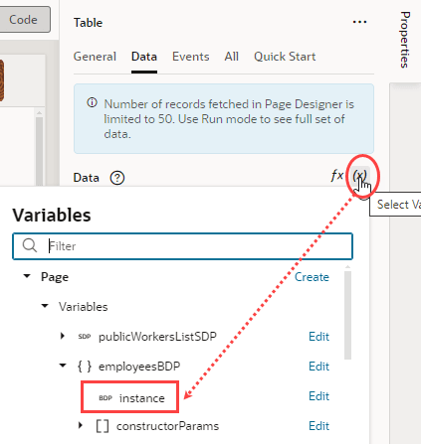Image resolution: width=421 pixels, height=444 pixels.
Task: Click the magnifier icon in Filter box
Action: (x=30, y=246)
